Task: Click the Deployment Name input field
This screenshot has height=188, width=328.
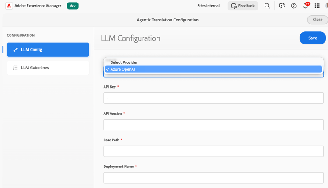Action: tap(213, 178)
